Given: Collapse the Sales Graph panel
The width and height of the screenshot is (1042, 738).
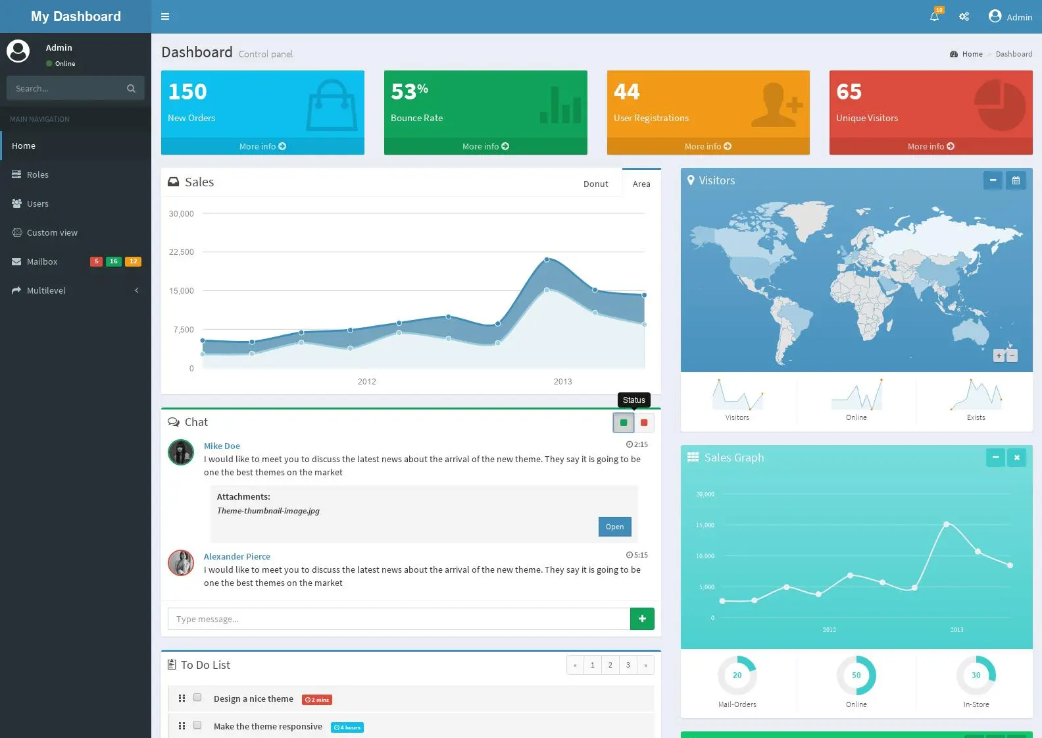Looking at the screenshot, I should tap(995, 457).
